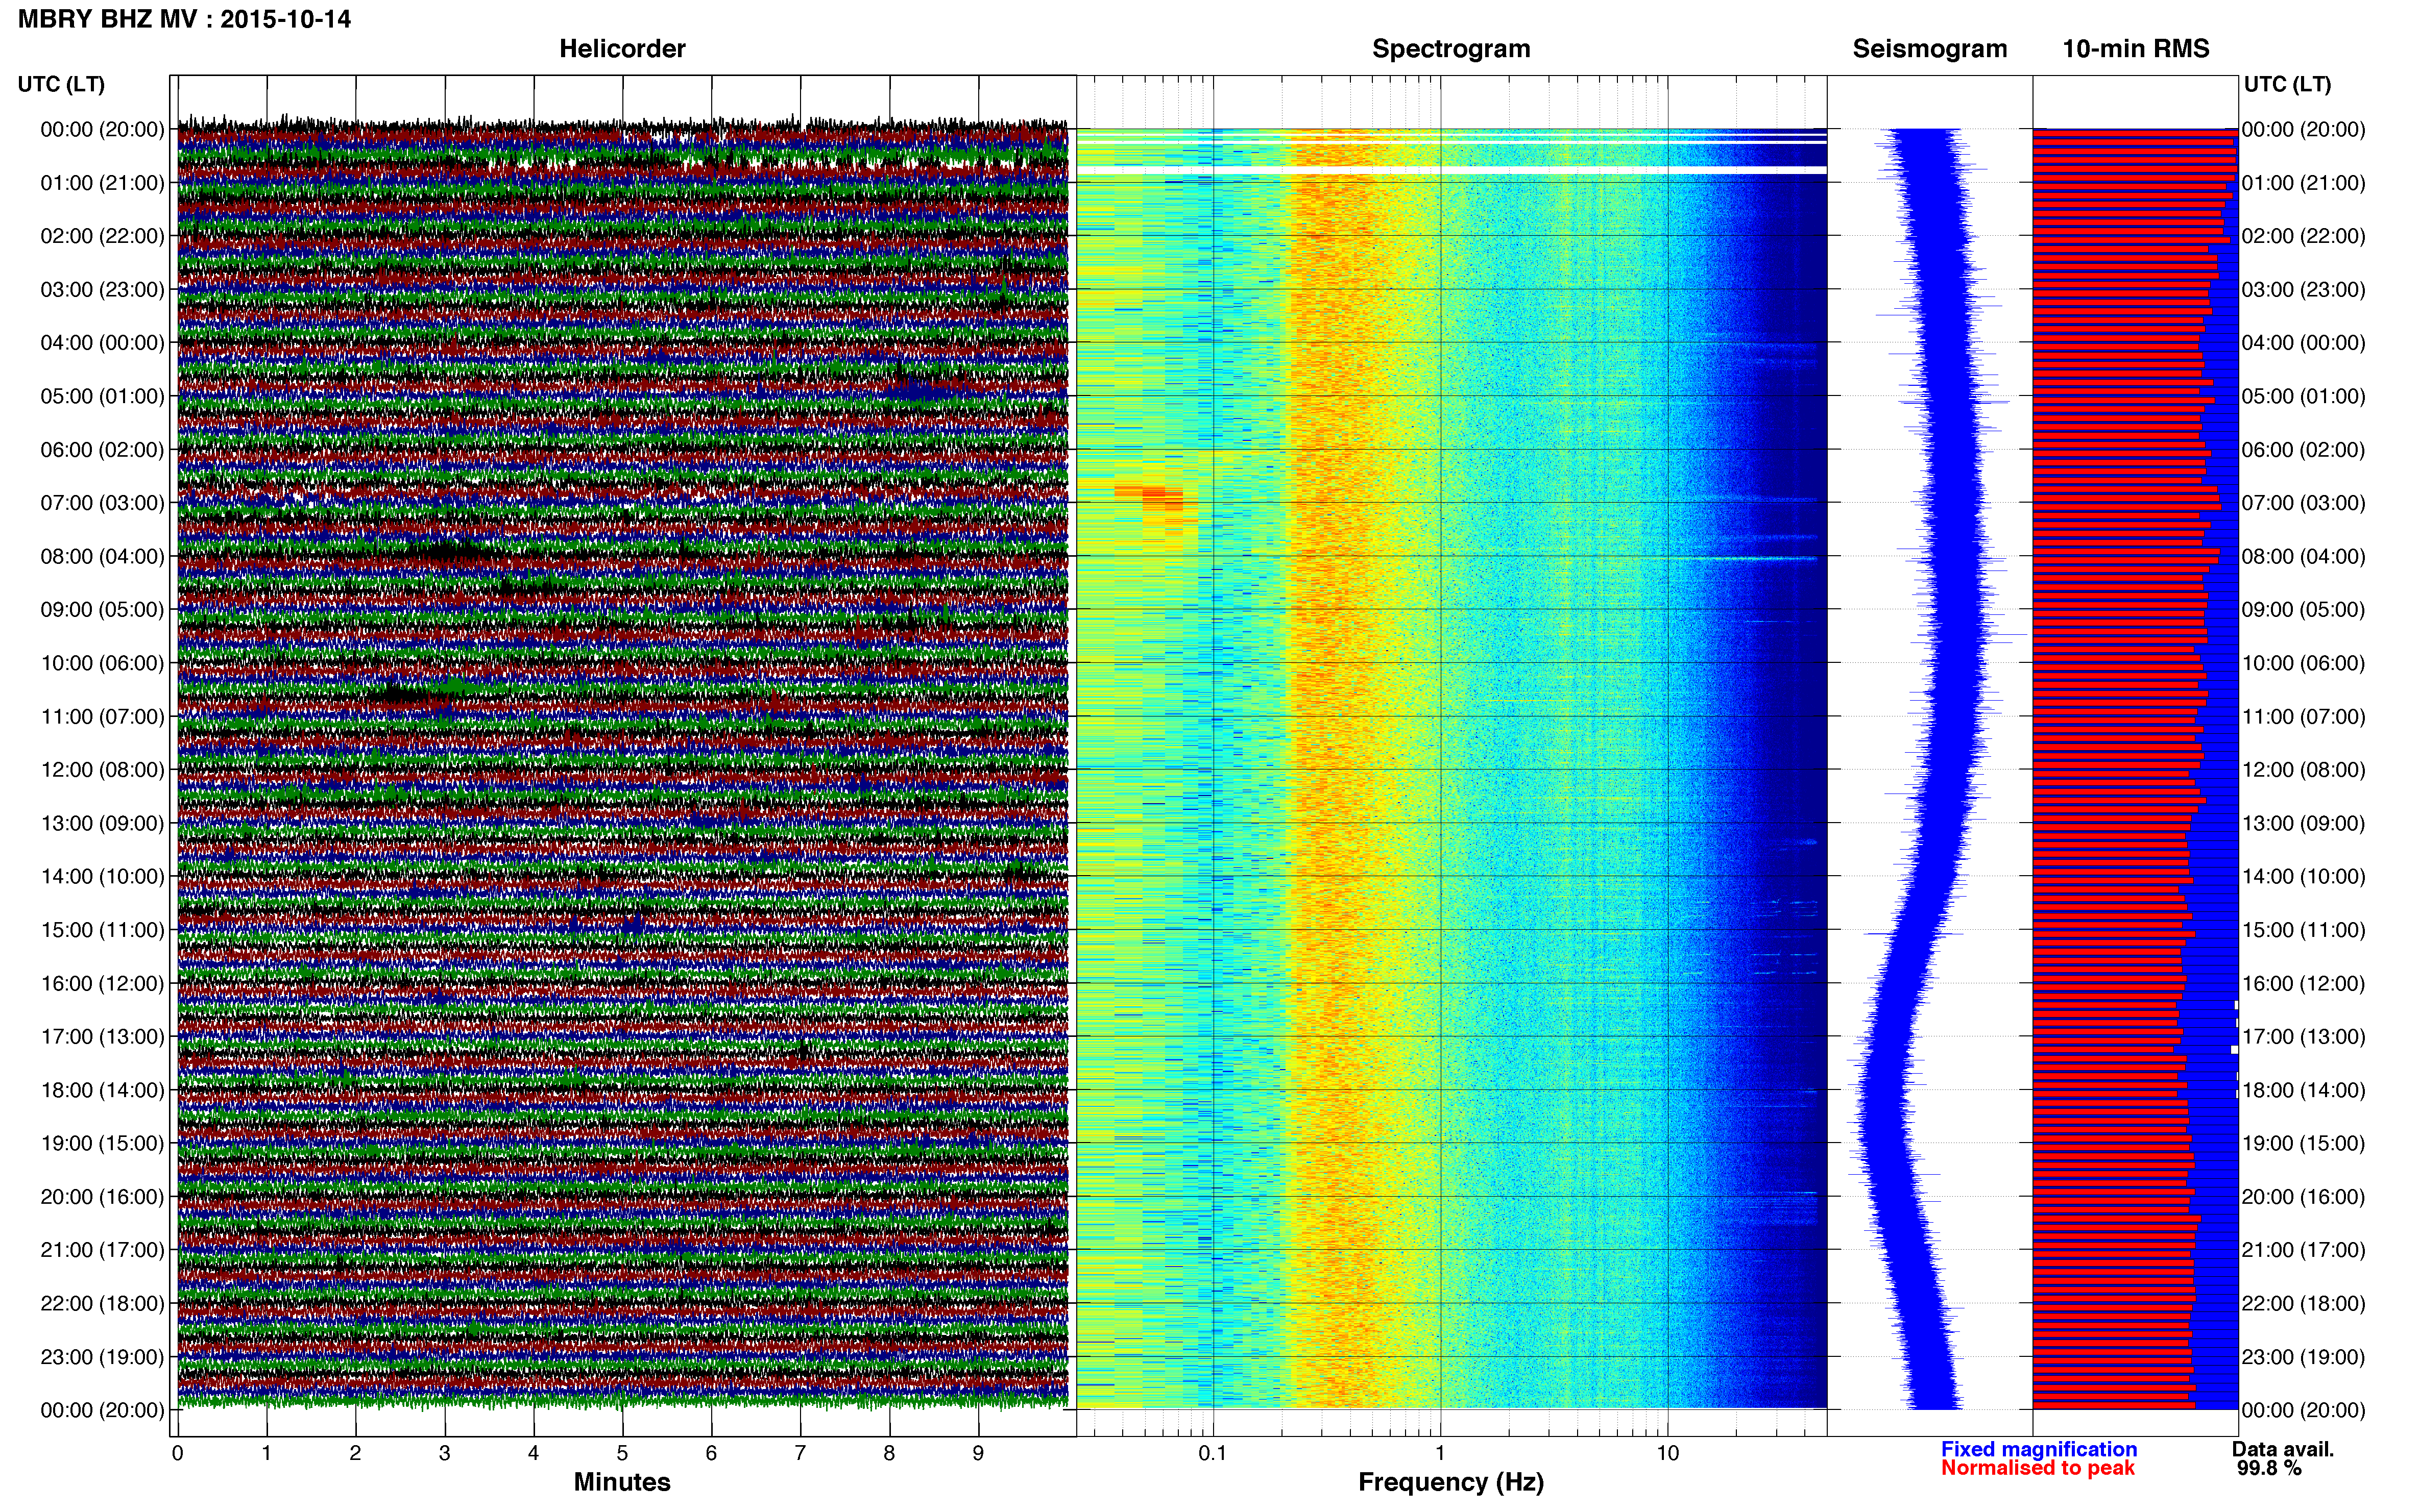Click the right '10:00 (06:00)' time label
2420x1512 pixels.
click(x=2304, y=663)
